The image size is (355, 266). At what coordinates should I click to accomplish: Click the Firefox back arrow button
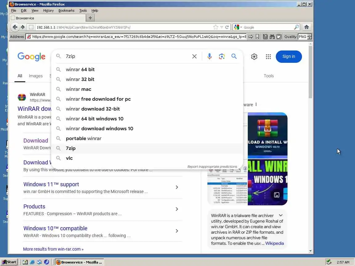click(x=15, y=27)
